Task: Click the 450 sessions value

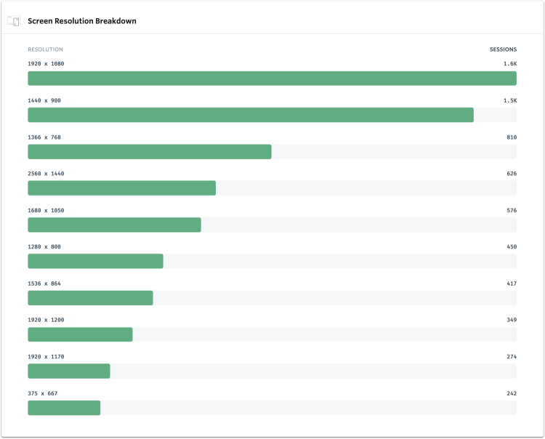Action: click(512, 246)
